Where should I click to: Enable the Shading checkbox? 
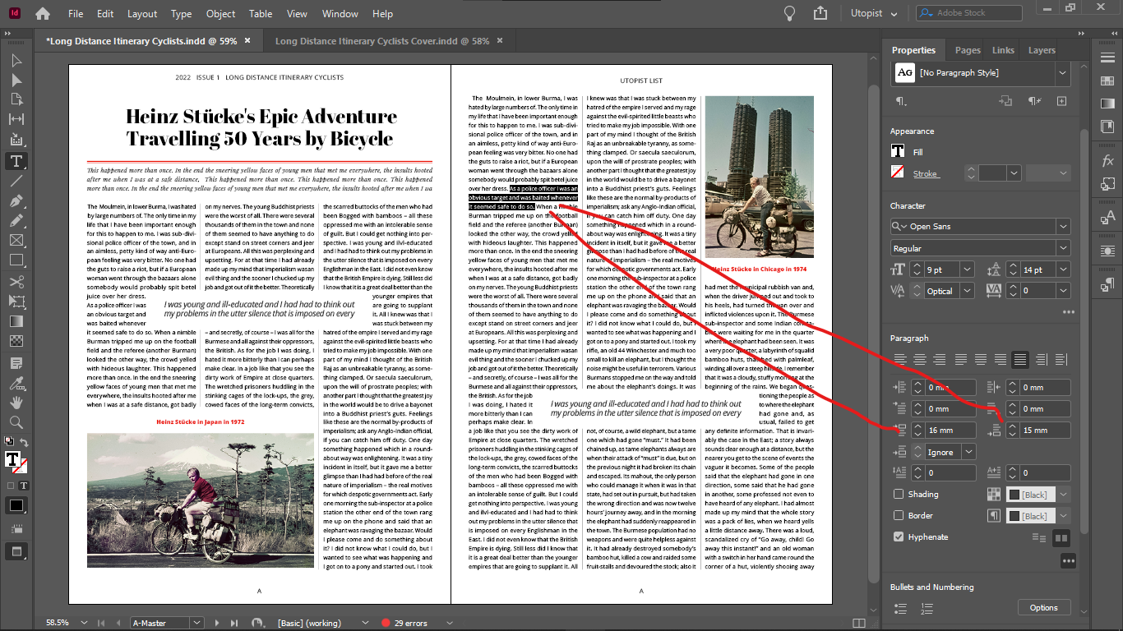(899, 494)
